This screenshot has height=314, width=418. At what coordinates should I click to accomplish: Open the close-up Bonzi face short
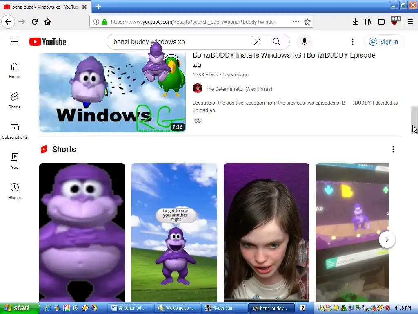82,232
